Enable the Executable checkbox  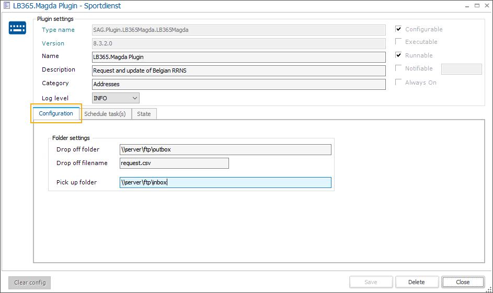click(399, 42)
